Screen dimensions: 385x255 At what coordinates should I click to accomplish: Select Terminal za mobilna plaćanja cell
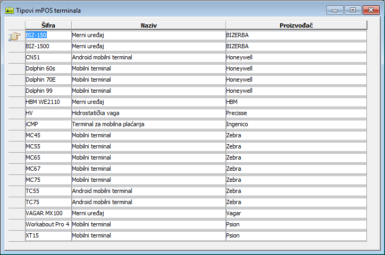(x=148, y=124)
